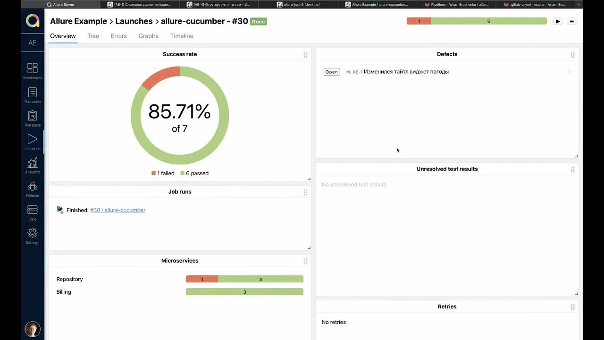This screenshot has height=340, width=604.
Task: Click the Defects widget drag handle
Action: point(573,55)
